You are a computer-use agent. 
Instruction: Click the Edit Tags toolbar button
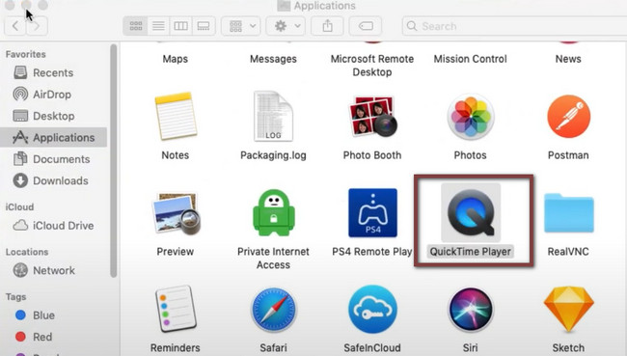coord(365,26)
